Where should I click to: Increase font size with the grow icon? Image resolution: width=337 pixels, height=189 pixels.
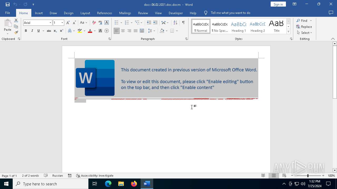coord(68,23)
